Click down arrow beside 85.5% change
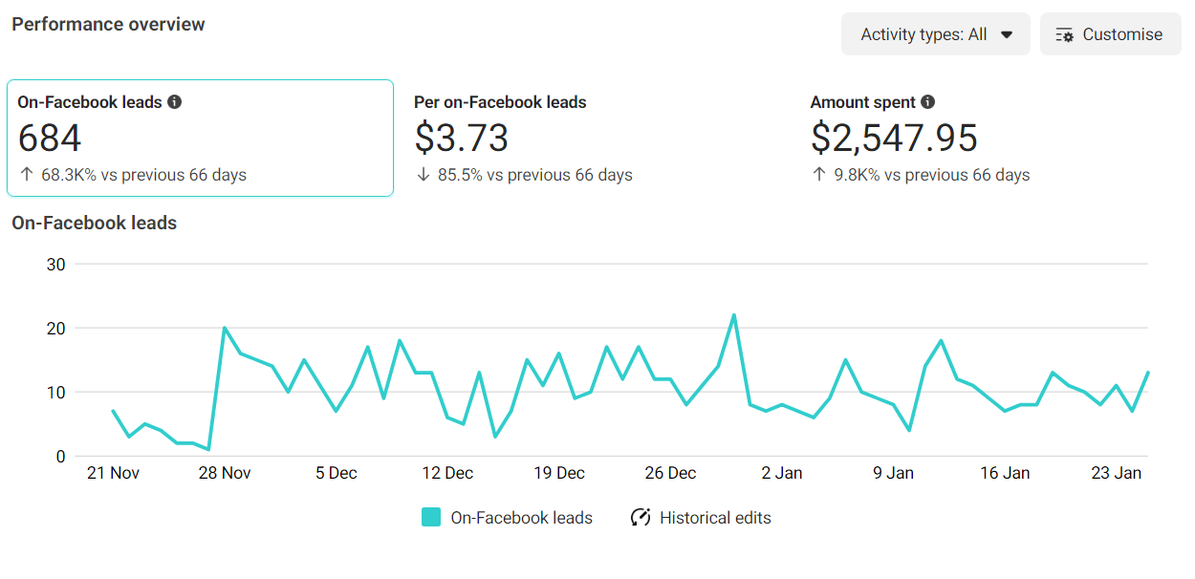This screenshot has height=579, width=1195. point(423,175)
